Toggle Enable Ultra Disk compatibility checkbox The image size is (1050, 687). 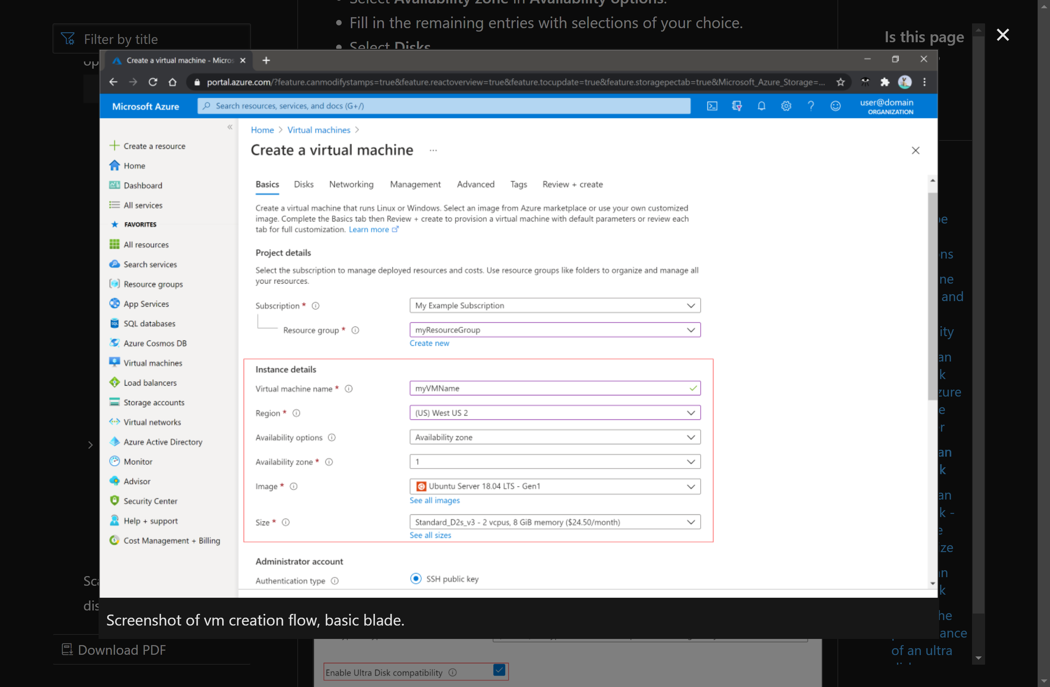tap(499, 670)
